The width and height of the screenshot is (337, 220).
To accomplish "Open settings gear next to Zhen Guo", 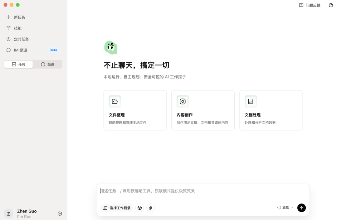I will coord(60,213).
